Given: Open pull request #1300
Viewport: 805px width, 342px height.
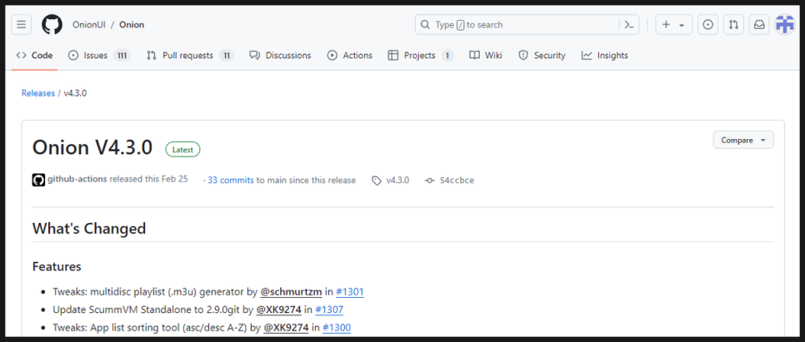Looking at the screenshot, I should click(337, 328).
